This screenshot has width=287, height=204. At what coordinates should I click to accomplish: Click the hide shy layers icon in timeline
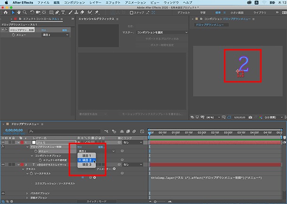coord(122,131)
